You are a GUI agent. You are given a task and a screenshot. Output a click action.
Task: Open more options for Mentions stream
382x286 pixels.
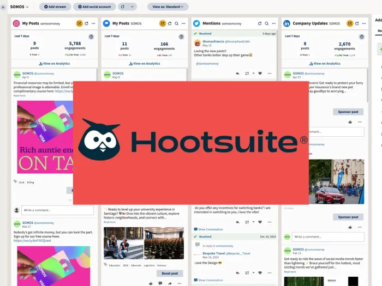click(274, 23)
